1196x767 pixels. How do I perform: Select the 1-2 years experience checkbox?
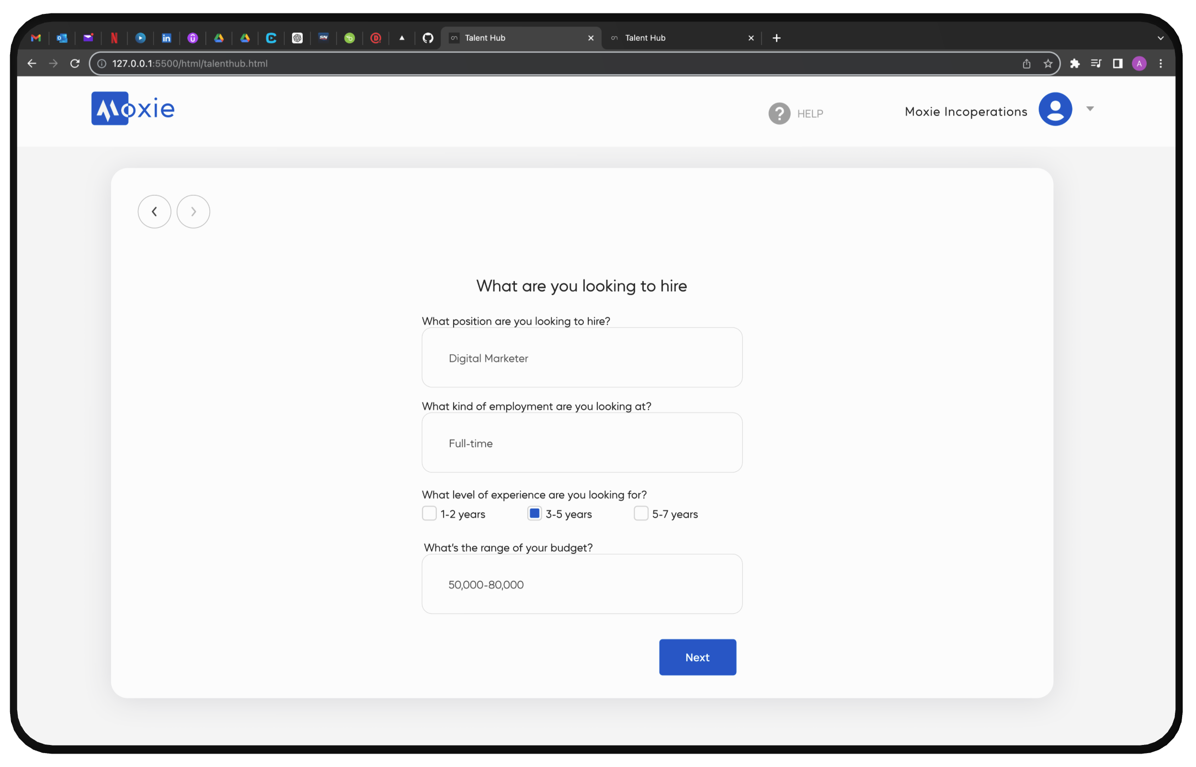tap(429, 513)
